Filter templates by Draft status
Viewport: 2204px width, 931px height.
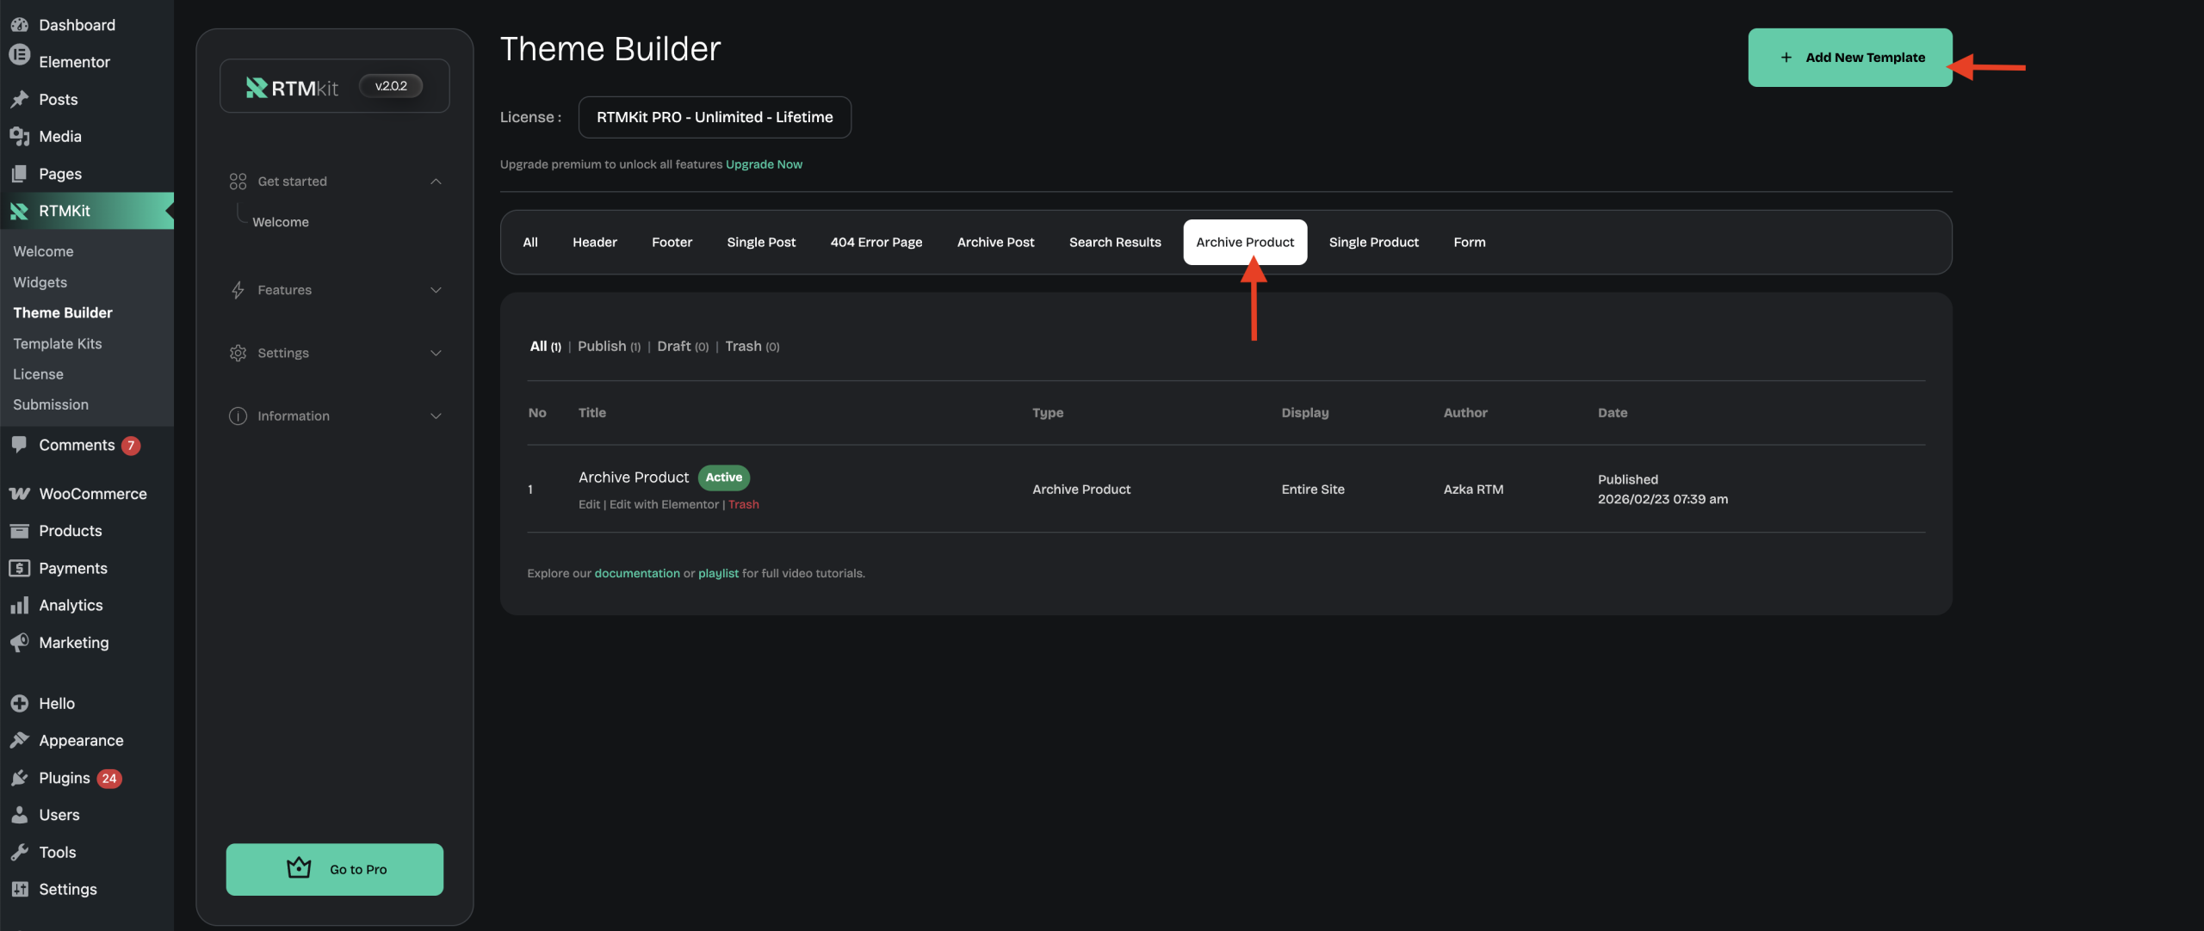point(674,346)
